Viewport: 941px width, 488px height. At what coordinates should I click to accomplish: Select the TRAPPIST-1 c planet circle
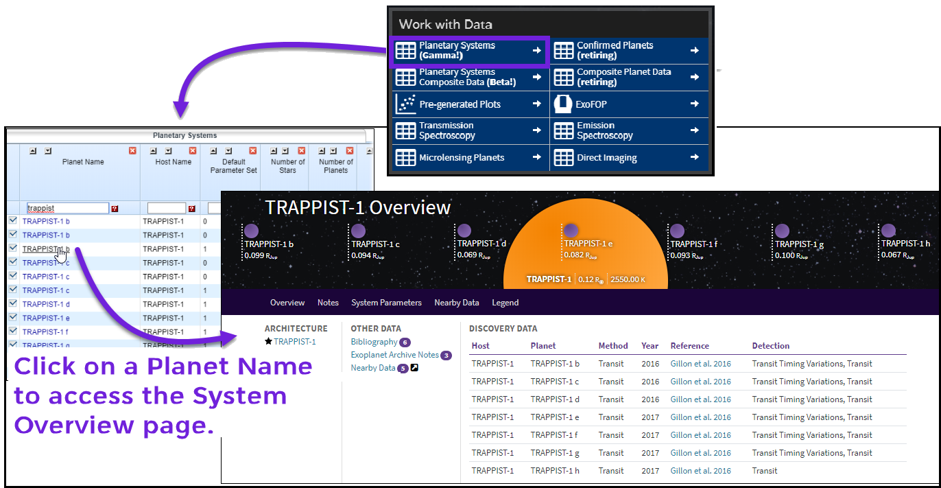click(358, 231)
